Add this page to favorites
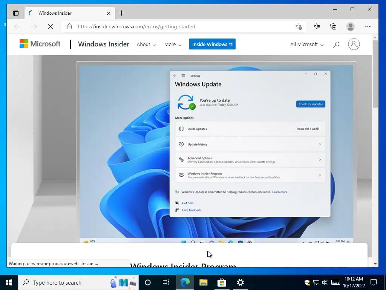The width and height of the screenshot is (386, 290). tap(299, 26)
